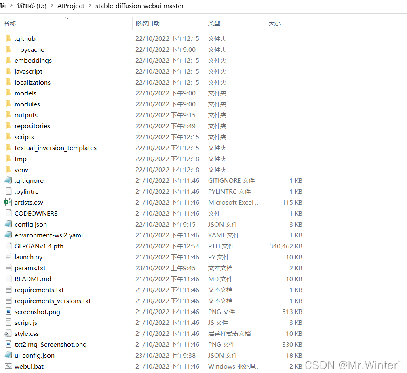Select the .github folder icon
The height and width of the screenshot is (373, 407).
click(8, 38)
